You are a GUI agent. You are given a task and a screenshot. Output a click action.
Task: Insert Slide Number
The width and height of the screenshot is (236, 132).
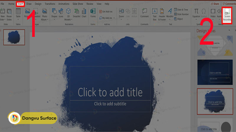(x=181, y=14)
